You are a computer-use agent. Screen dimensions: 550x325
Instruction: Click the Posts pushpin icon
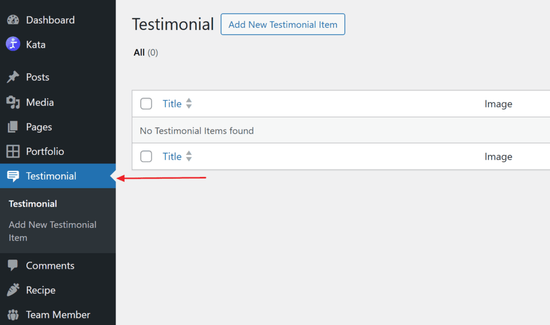point(13,77)
